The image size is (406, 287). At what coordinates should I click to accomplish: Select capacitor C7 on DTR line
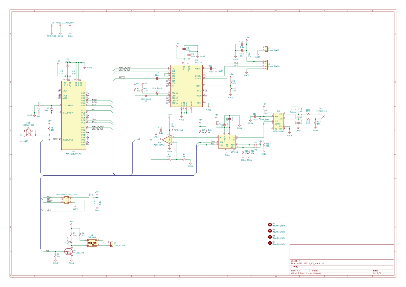coord(157,78)
